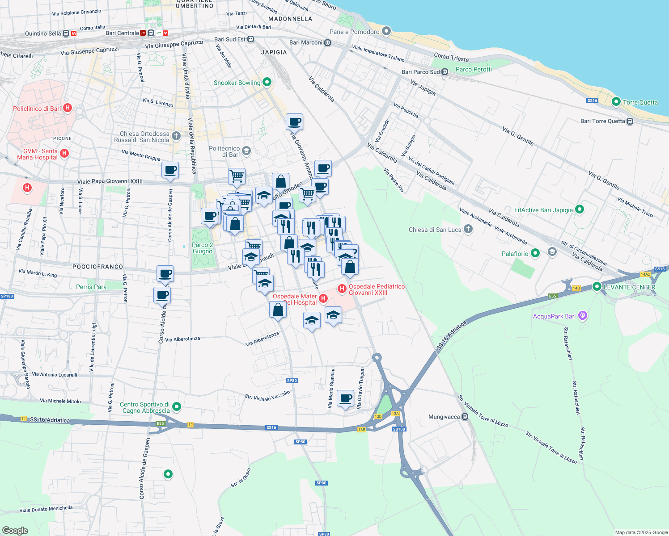The width and height of the screenshot is (669, 536).
Task: Click the cafe marker on Via Giovanni Amendola top
Action: click(294, 121)
